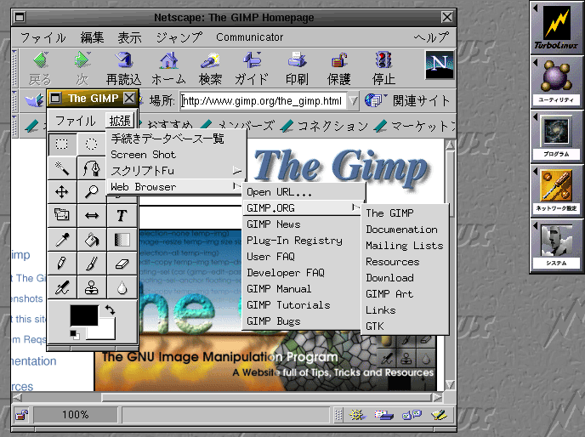Open Netscape Search toolbar button
This screenshot has height=437, width=585.
[x=210, y=69]
